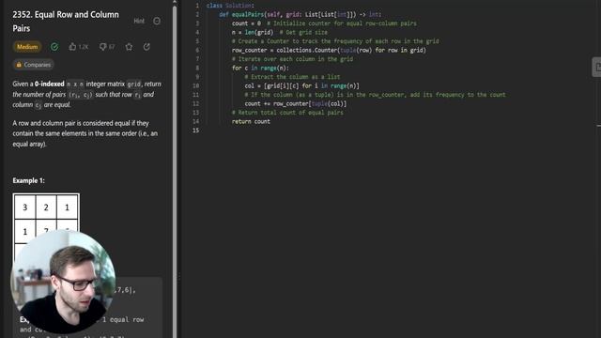Screen dimensions: 601x338
Task: Click the dislike count beside the thumbs-down icon
Action: click(112, 47)
